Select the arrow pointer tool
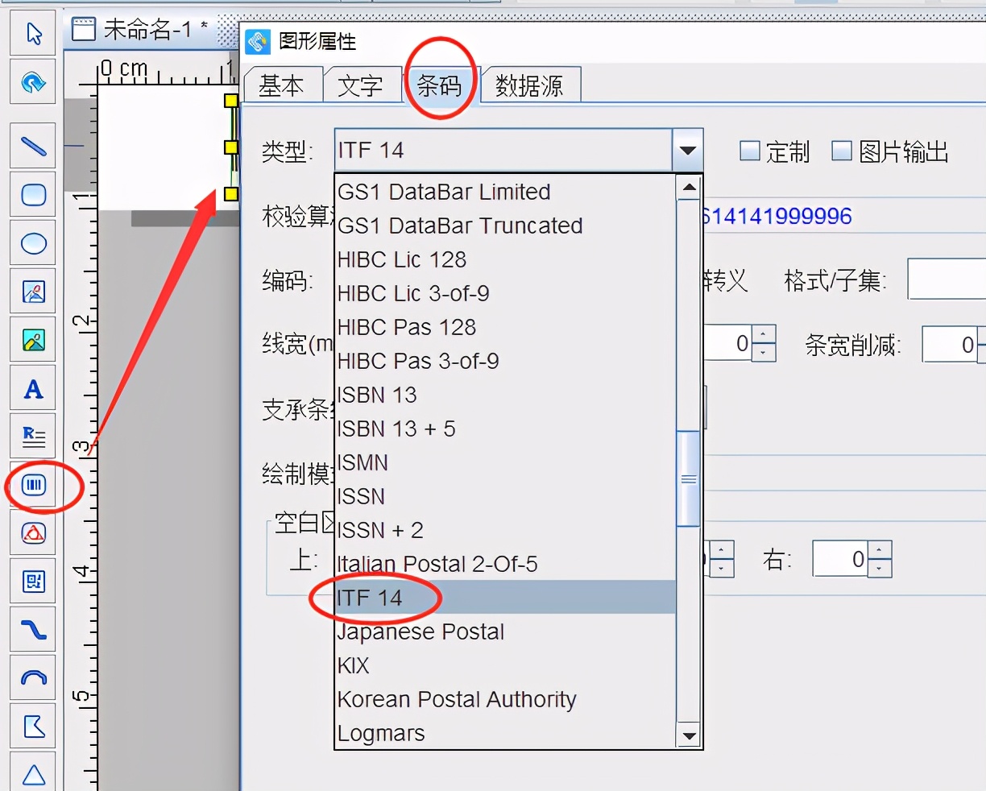986x791 pixels. coord(34,34)
